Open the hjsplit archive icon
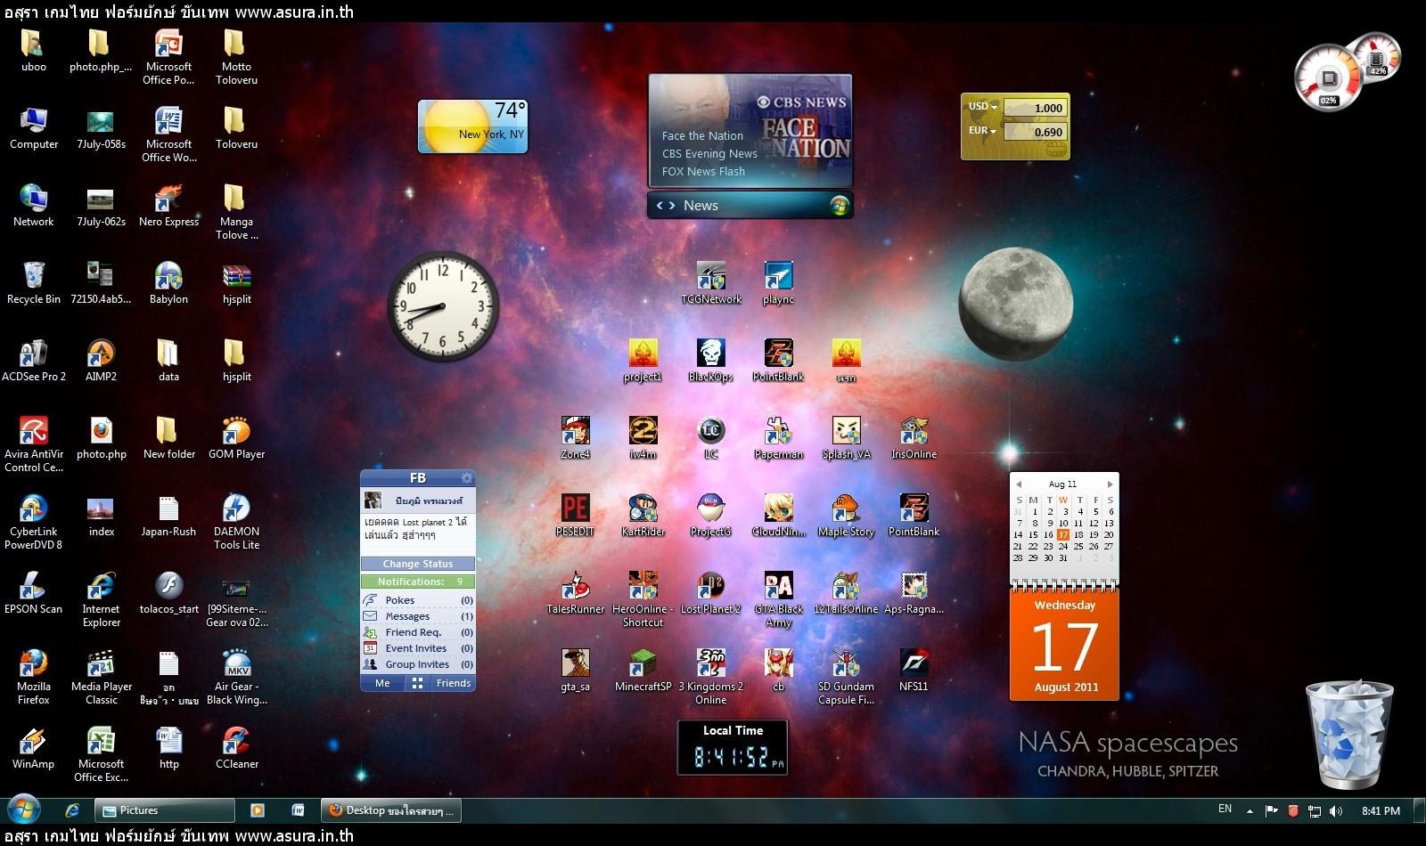1426x846 pixels. point(236,283)
